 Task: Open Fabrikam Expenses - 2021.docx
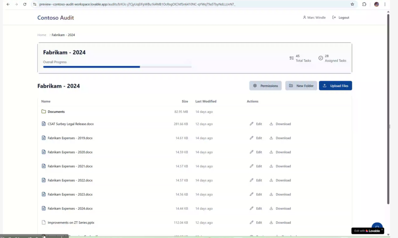pyautogui.click(x=70, y=166)
